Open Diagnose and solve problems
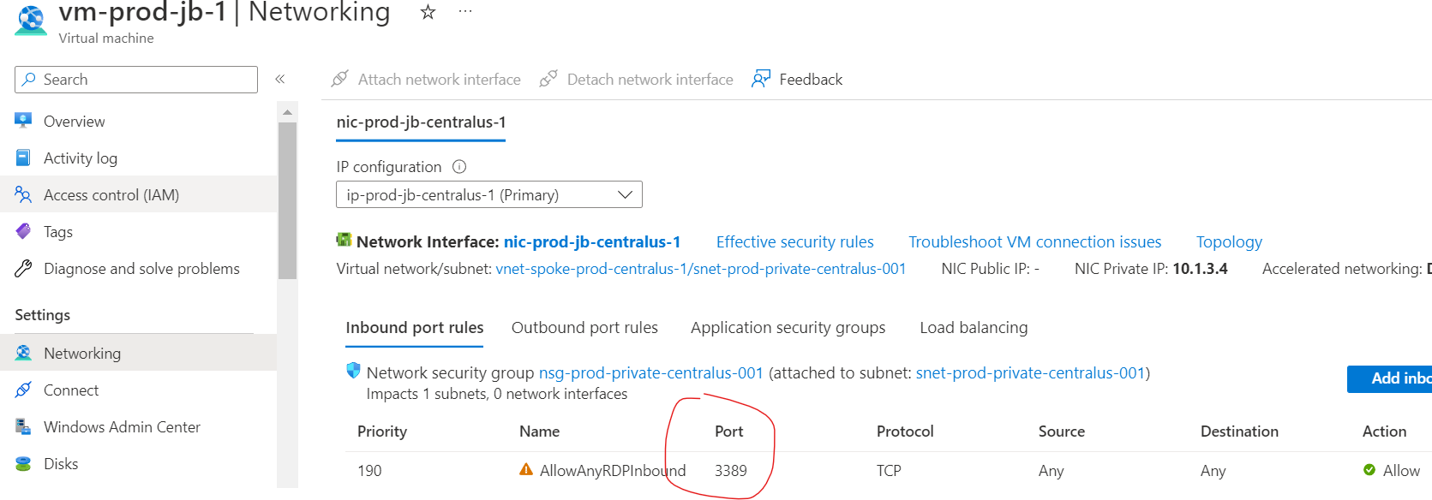This screenshot has height=500, width=1432. (141, 269)
